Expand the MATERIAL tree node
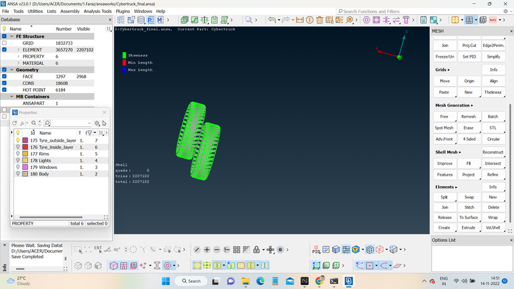The height and width of the screenshot is (289, 514). [x=19, y=63]
